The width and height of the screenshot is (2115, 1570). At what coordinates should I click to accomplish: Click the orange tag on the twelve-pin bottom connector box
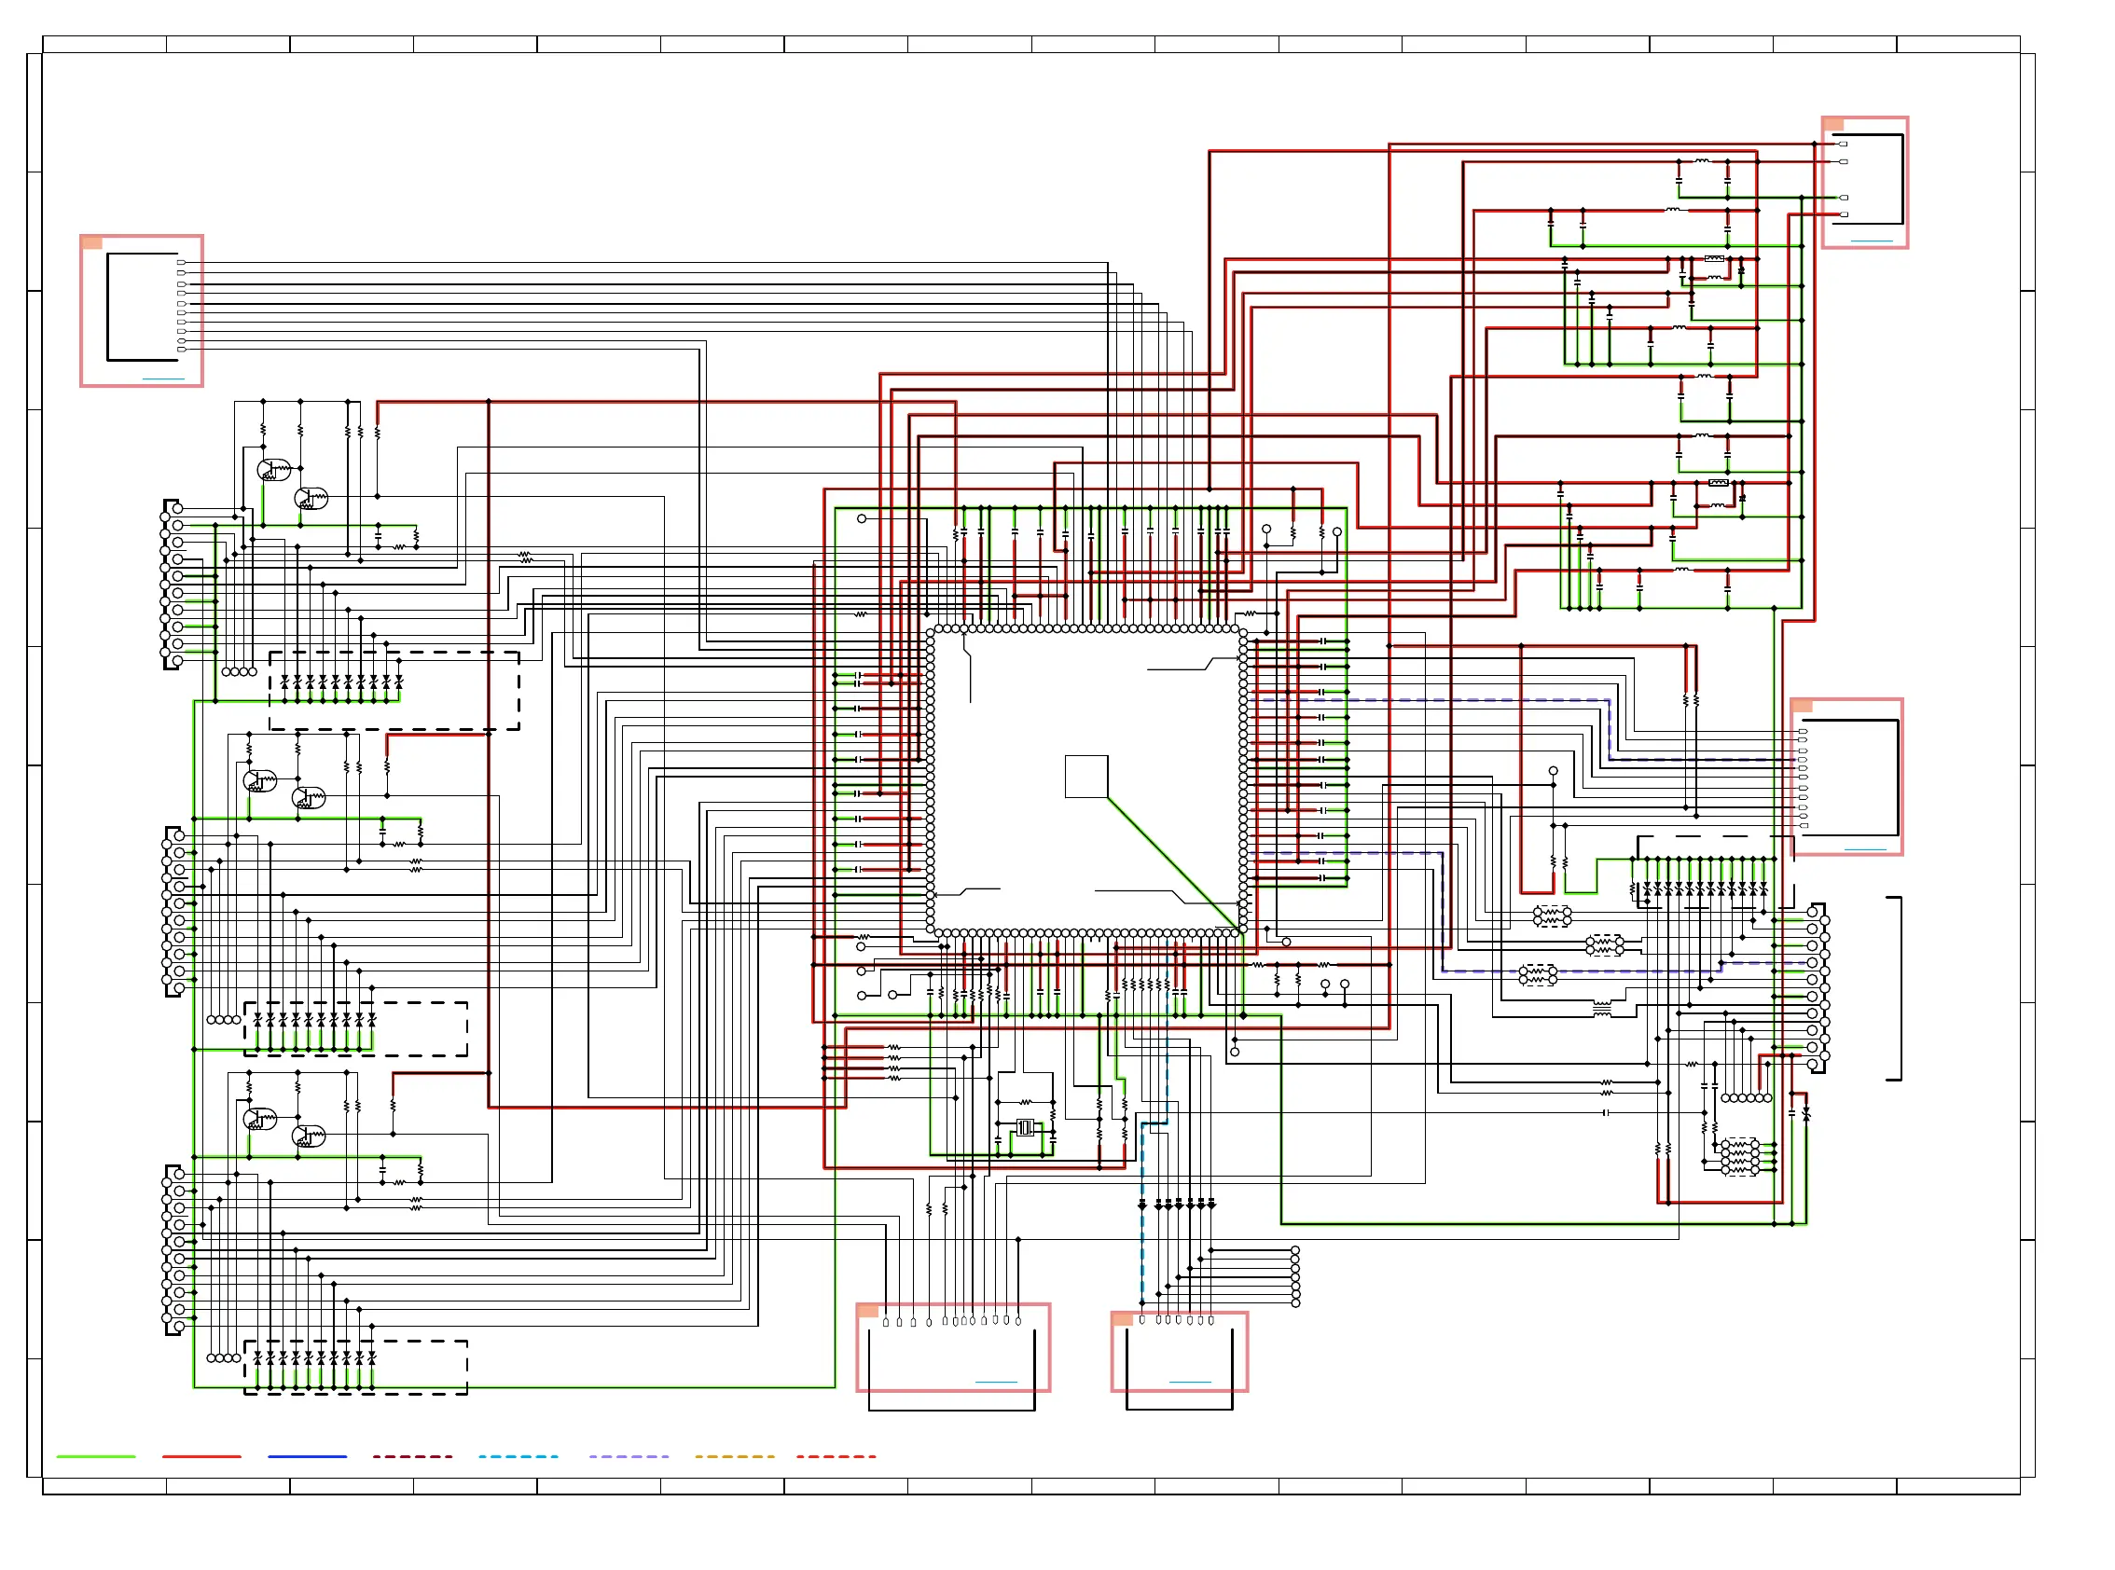click(x=868, y=1311)
